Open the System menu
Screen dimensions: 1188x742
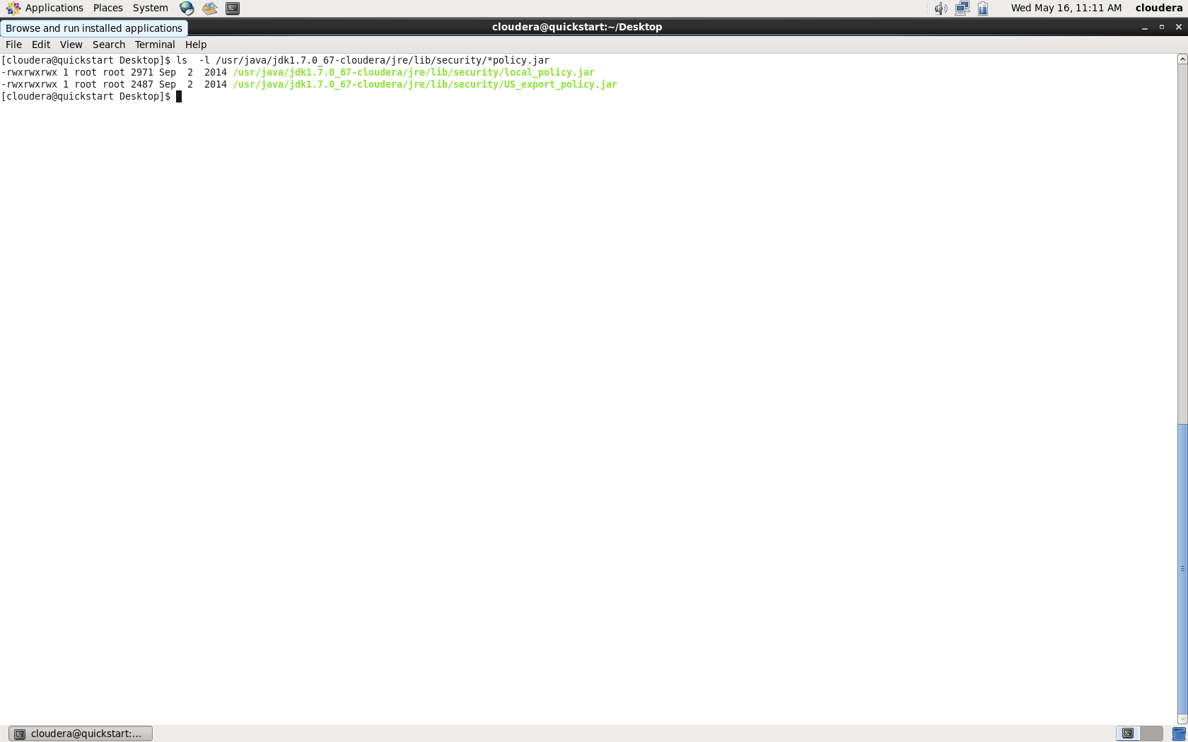click(x=150, y=8)
